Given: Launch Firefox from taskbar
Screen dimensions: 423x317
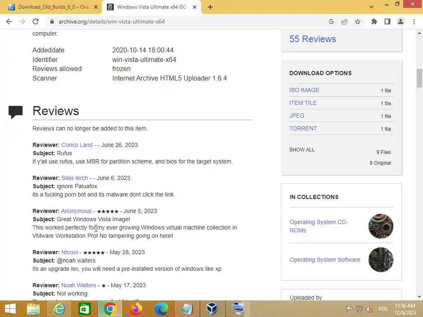Looking at the screenshot, I should coord(135,309).
